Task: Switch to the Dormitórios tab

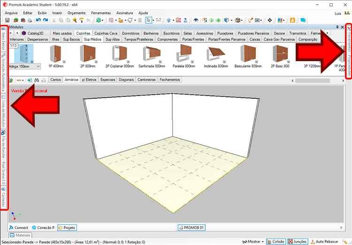Action: coord(130,33)
